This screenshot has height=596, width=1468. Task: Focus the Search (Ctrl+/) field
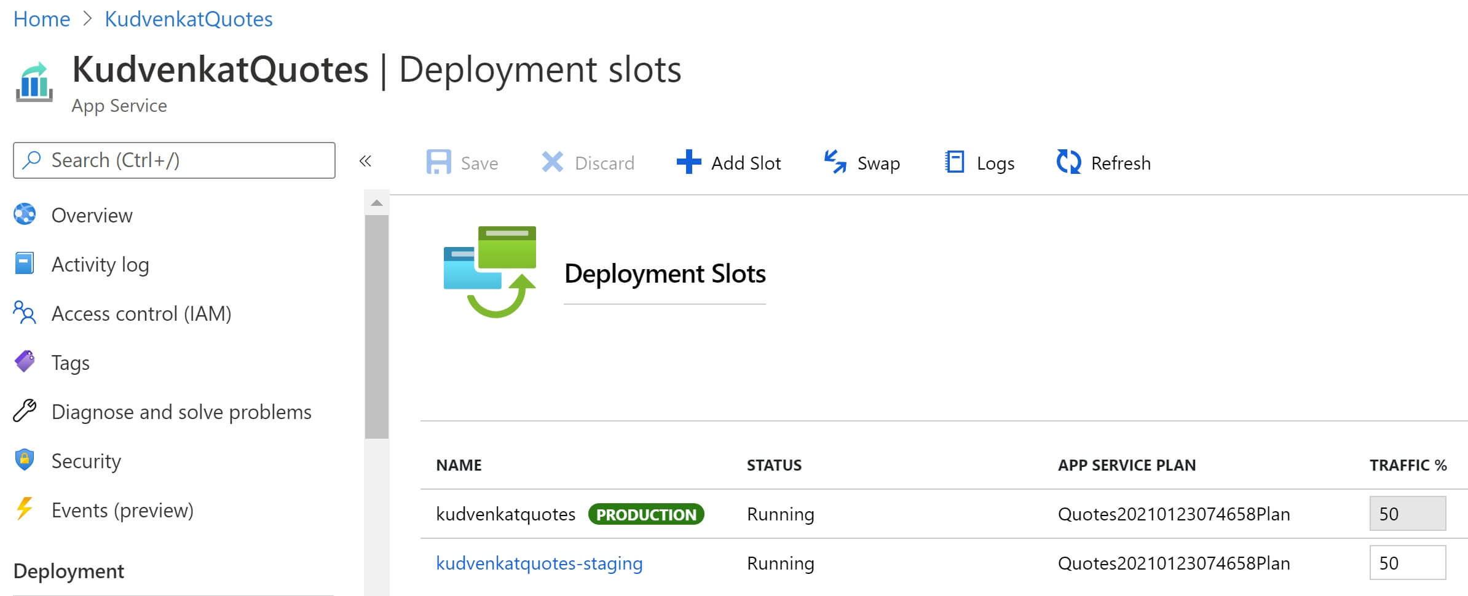174,160
